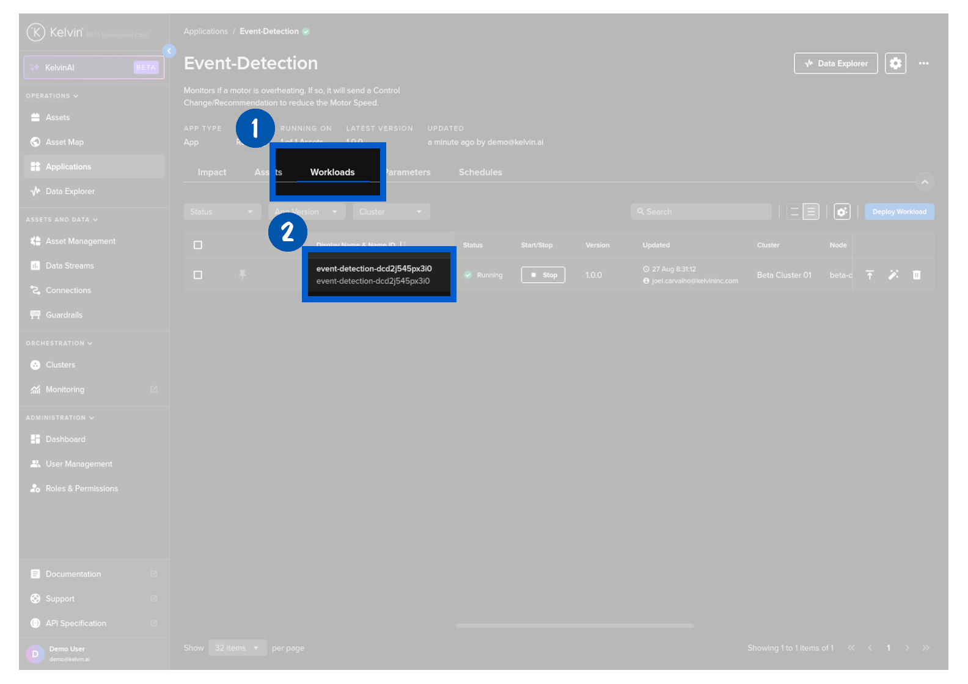This screenshot has height=684, width=968.
Task: Collapse the ASSETS AND DATA section
Action: pos(62,219)
